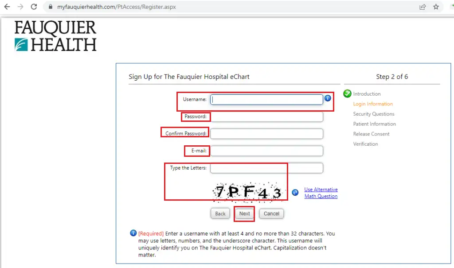Select the Security Questions step
This screenshot has width=454, height=268.
374,114
